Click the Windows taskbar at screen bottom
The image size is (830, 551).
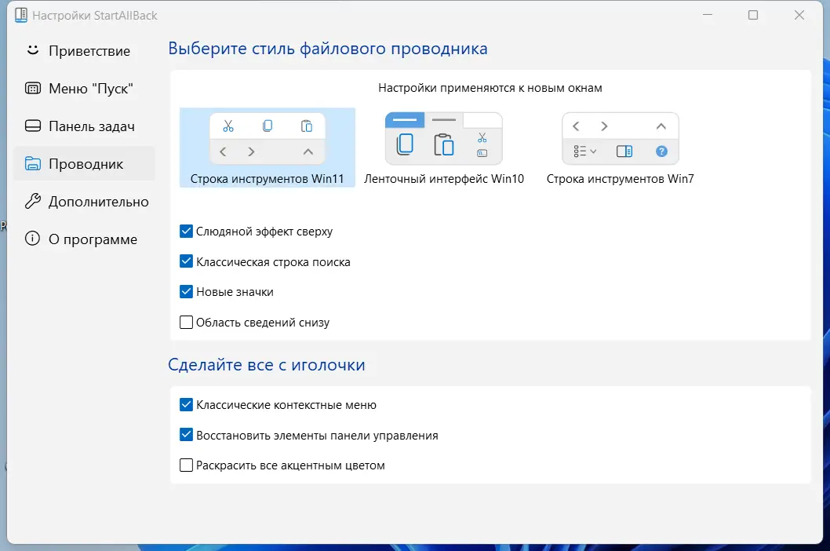(x=415, y=546)
